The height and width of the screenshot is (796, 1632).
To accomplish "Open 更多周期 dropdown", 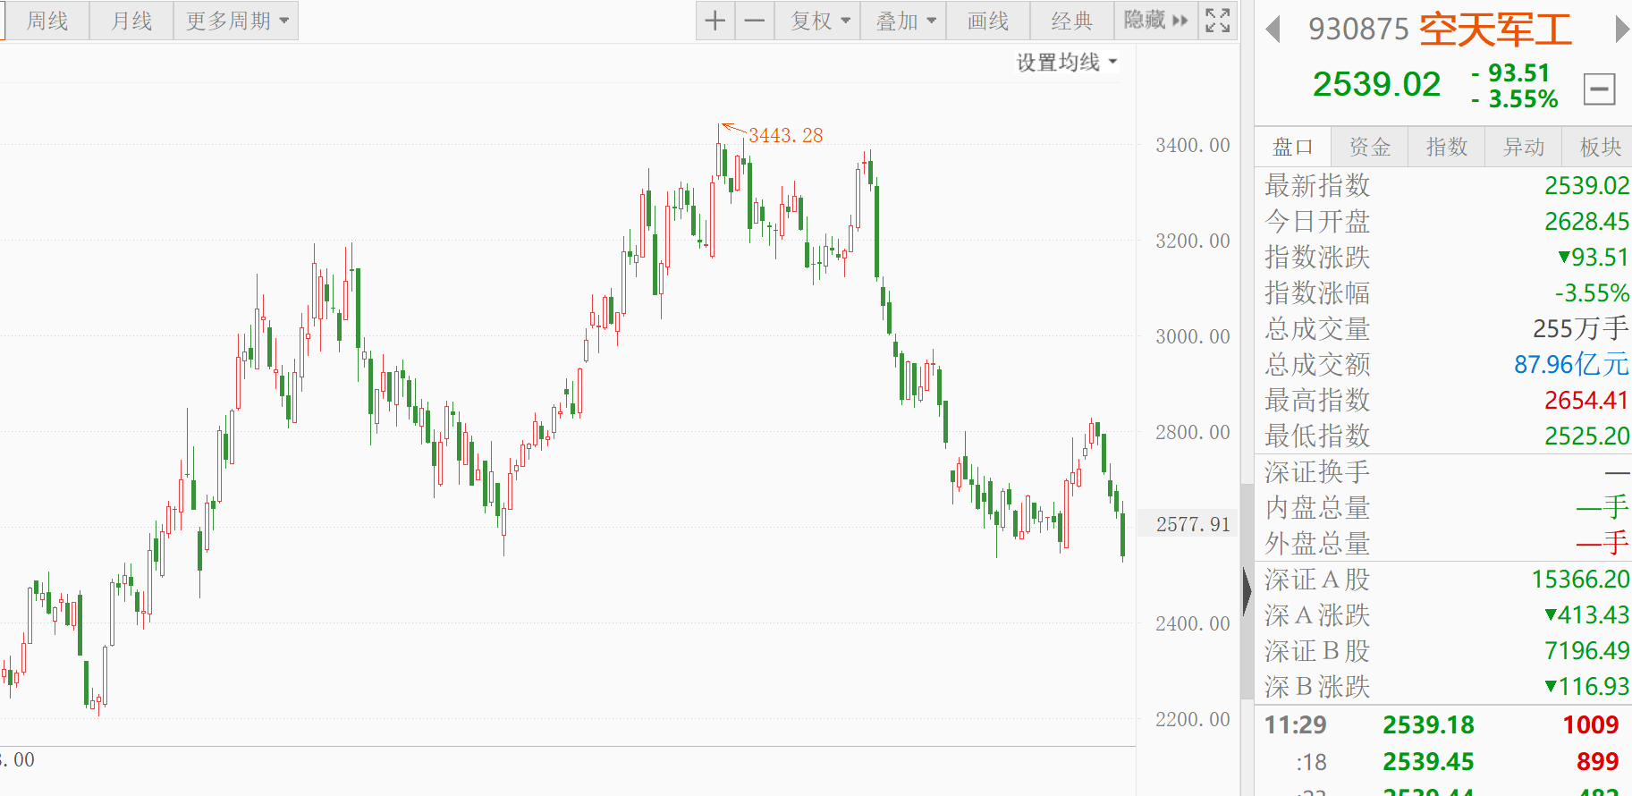I will pos(236,21).
